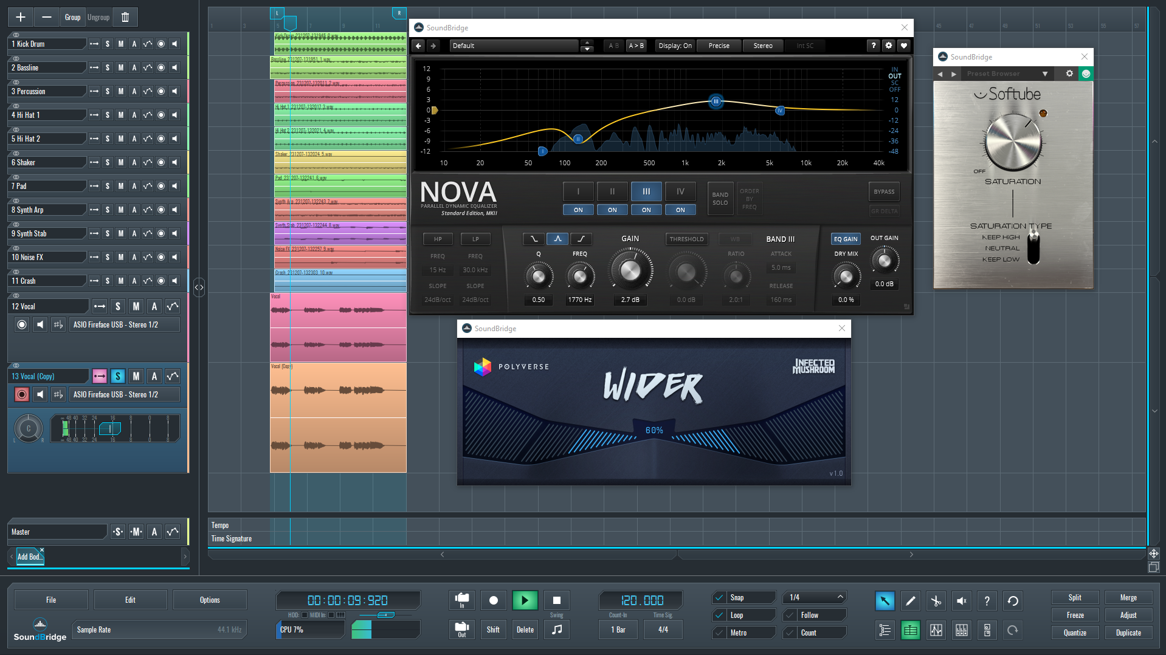The width and height of the screenshot is (1166, 655).
Task: Open NOVA Default preset dropdown
Action: tap(514, 46)
